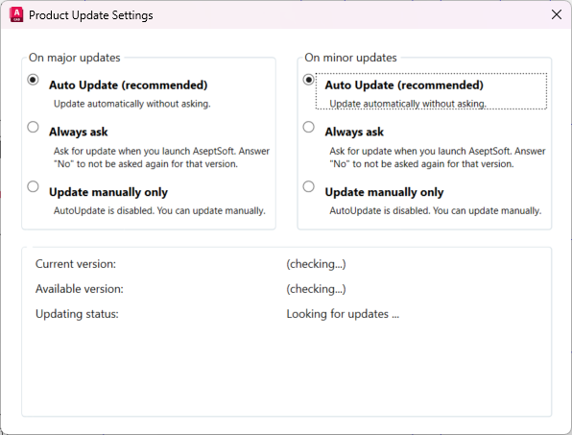
Task: Click the 'Always ask' label under major updates
Action: [79, 132]
